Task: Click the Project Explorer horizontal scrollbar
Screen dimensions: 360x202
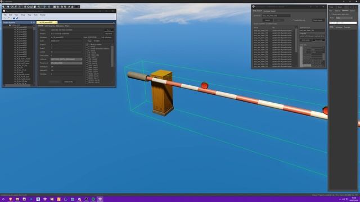Action: point(17,85)
